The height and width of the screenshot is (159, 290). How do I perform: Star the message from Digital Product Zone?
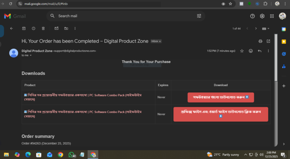[x=242, y=51]
